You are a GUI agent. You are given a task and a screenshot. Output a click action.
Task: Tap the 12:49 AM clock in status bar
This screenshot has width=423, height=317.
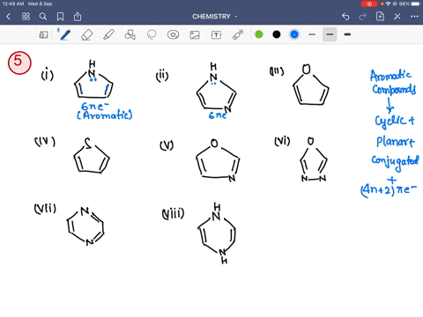click(x=13, y=4)
